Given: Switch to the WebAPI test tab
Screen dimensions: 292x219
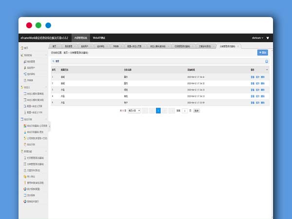Looking at the screenshot, I should pyautogui.click(x=99, y=37).
